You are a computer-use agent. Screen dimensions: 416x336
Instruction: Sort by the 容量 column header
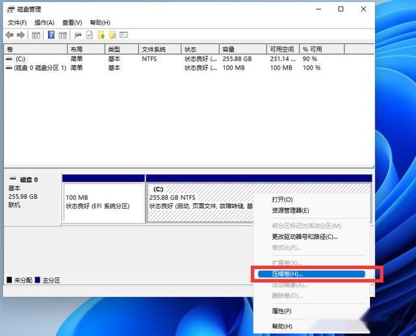tap(243, 49)
